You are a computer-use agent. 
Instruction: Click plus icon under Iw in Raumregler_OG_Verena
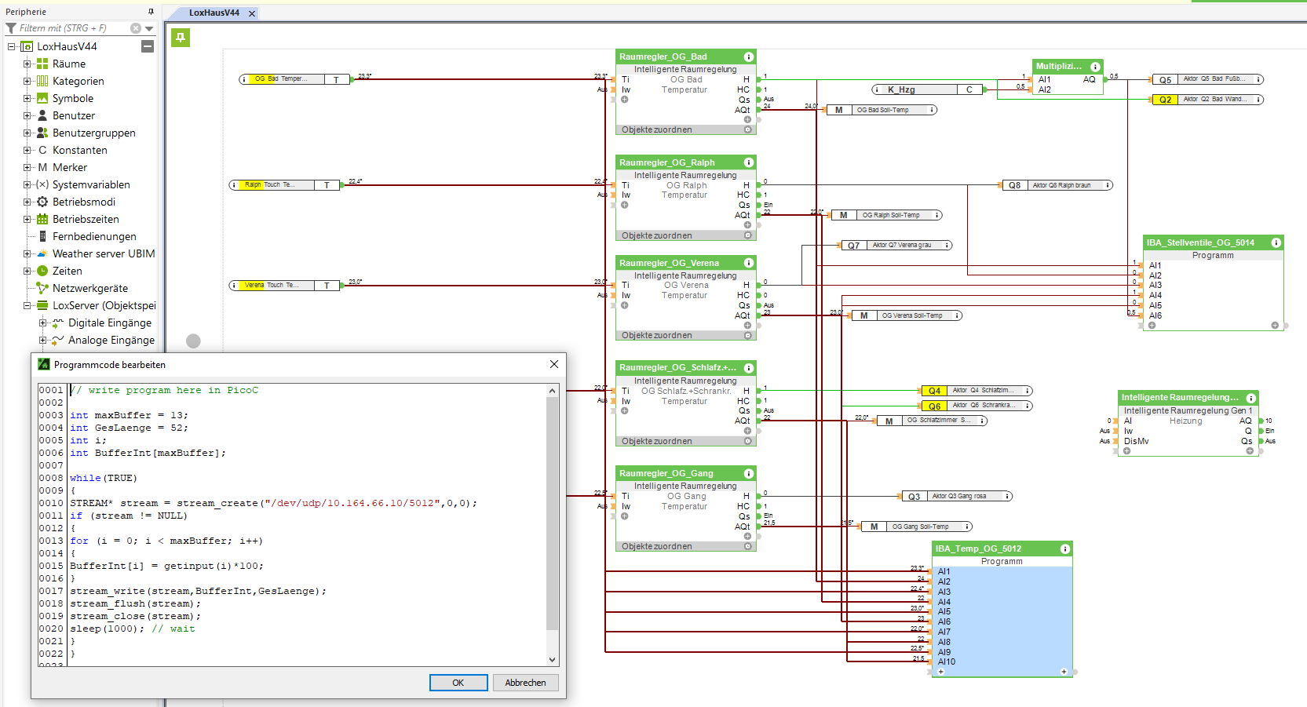(625, 305)
